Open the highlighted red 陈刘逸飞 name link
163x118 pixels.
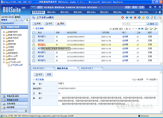42,45
